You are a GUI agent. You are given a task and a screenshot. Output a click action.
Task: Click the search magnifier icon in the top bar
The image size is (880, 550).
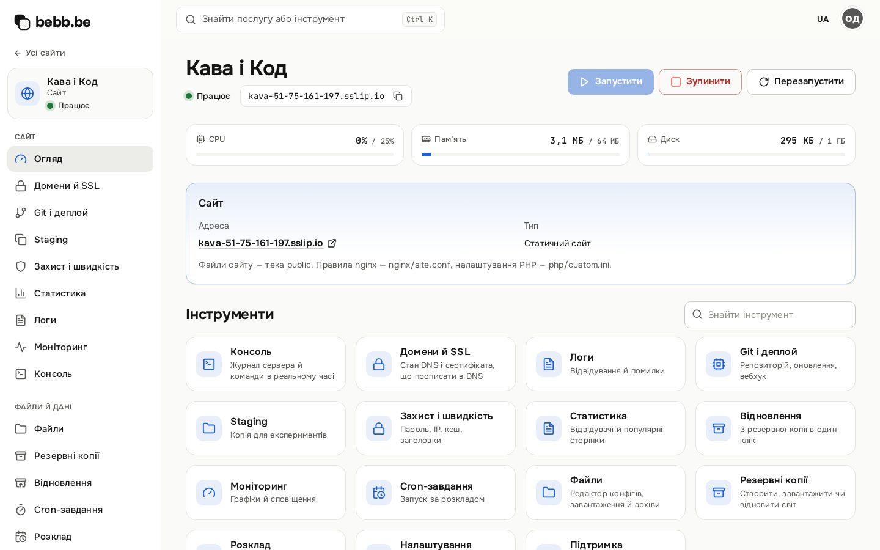click(x=191, y=20)
